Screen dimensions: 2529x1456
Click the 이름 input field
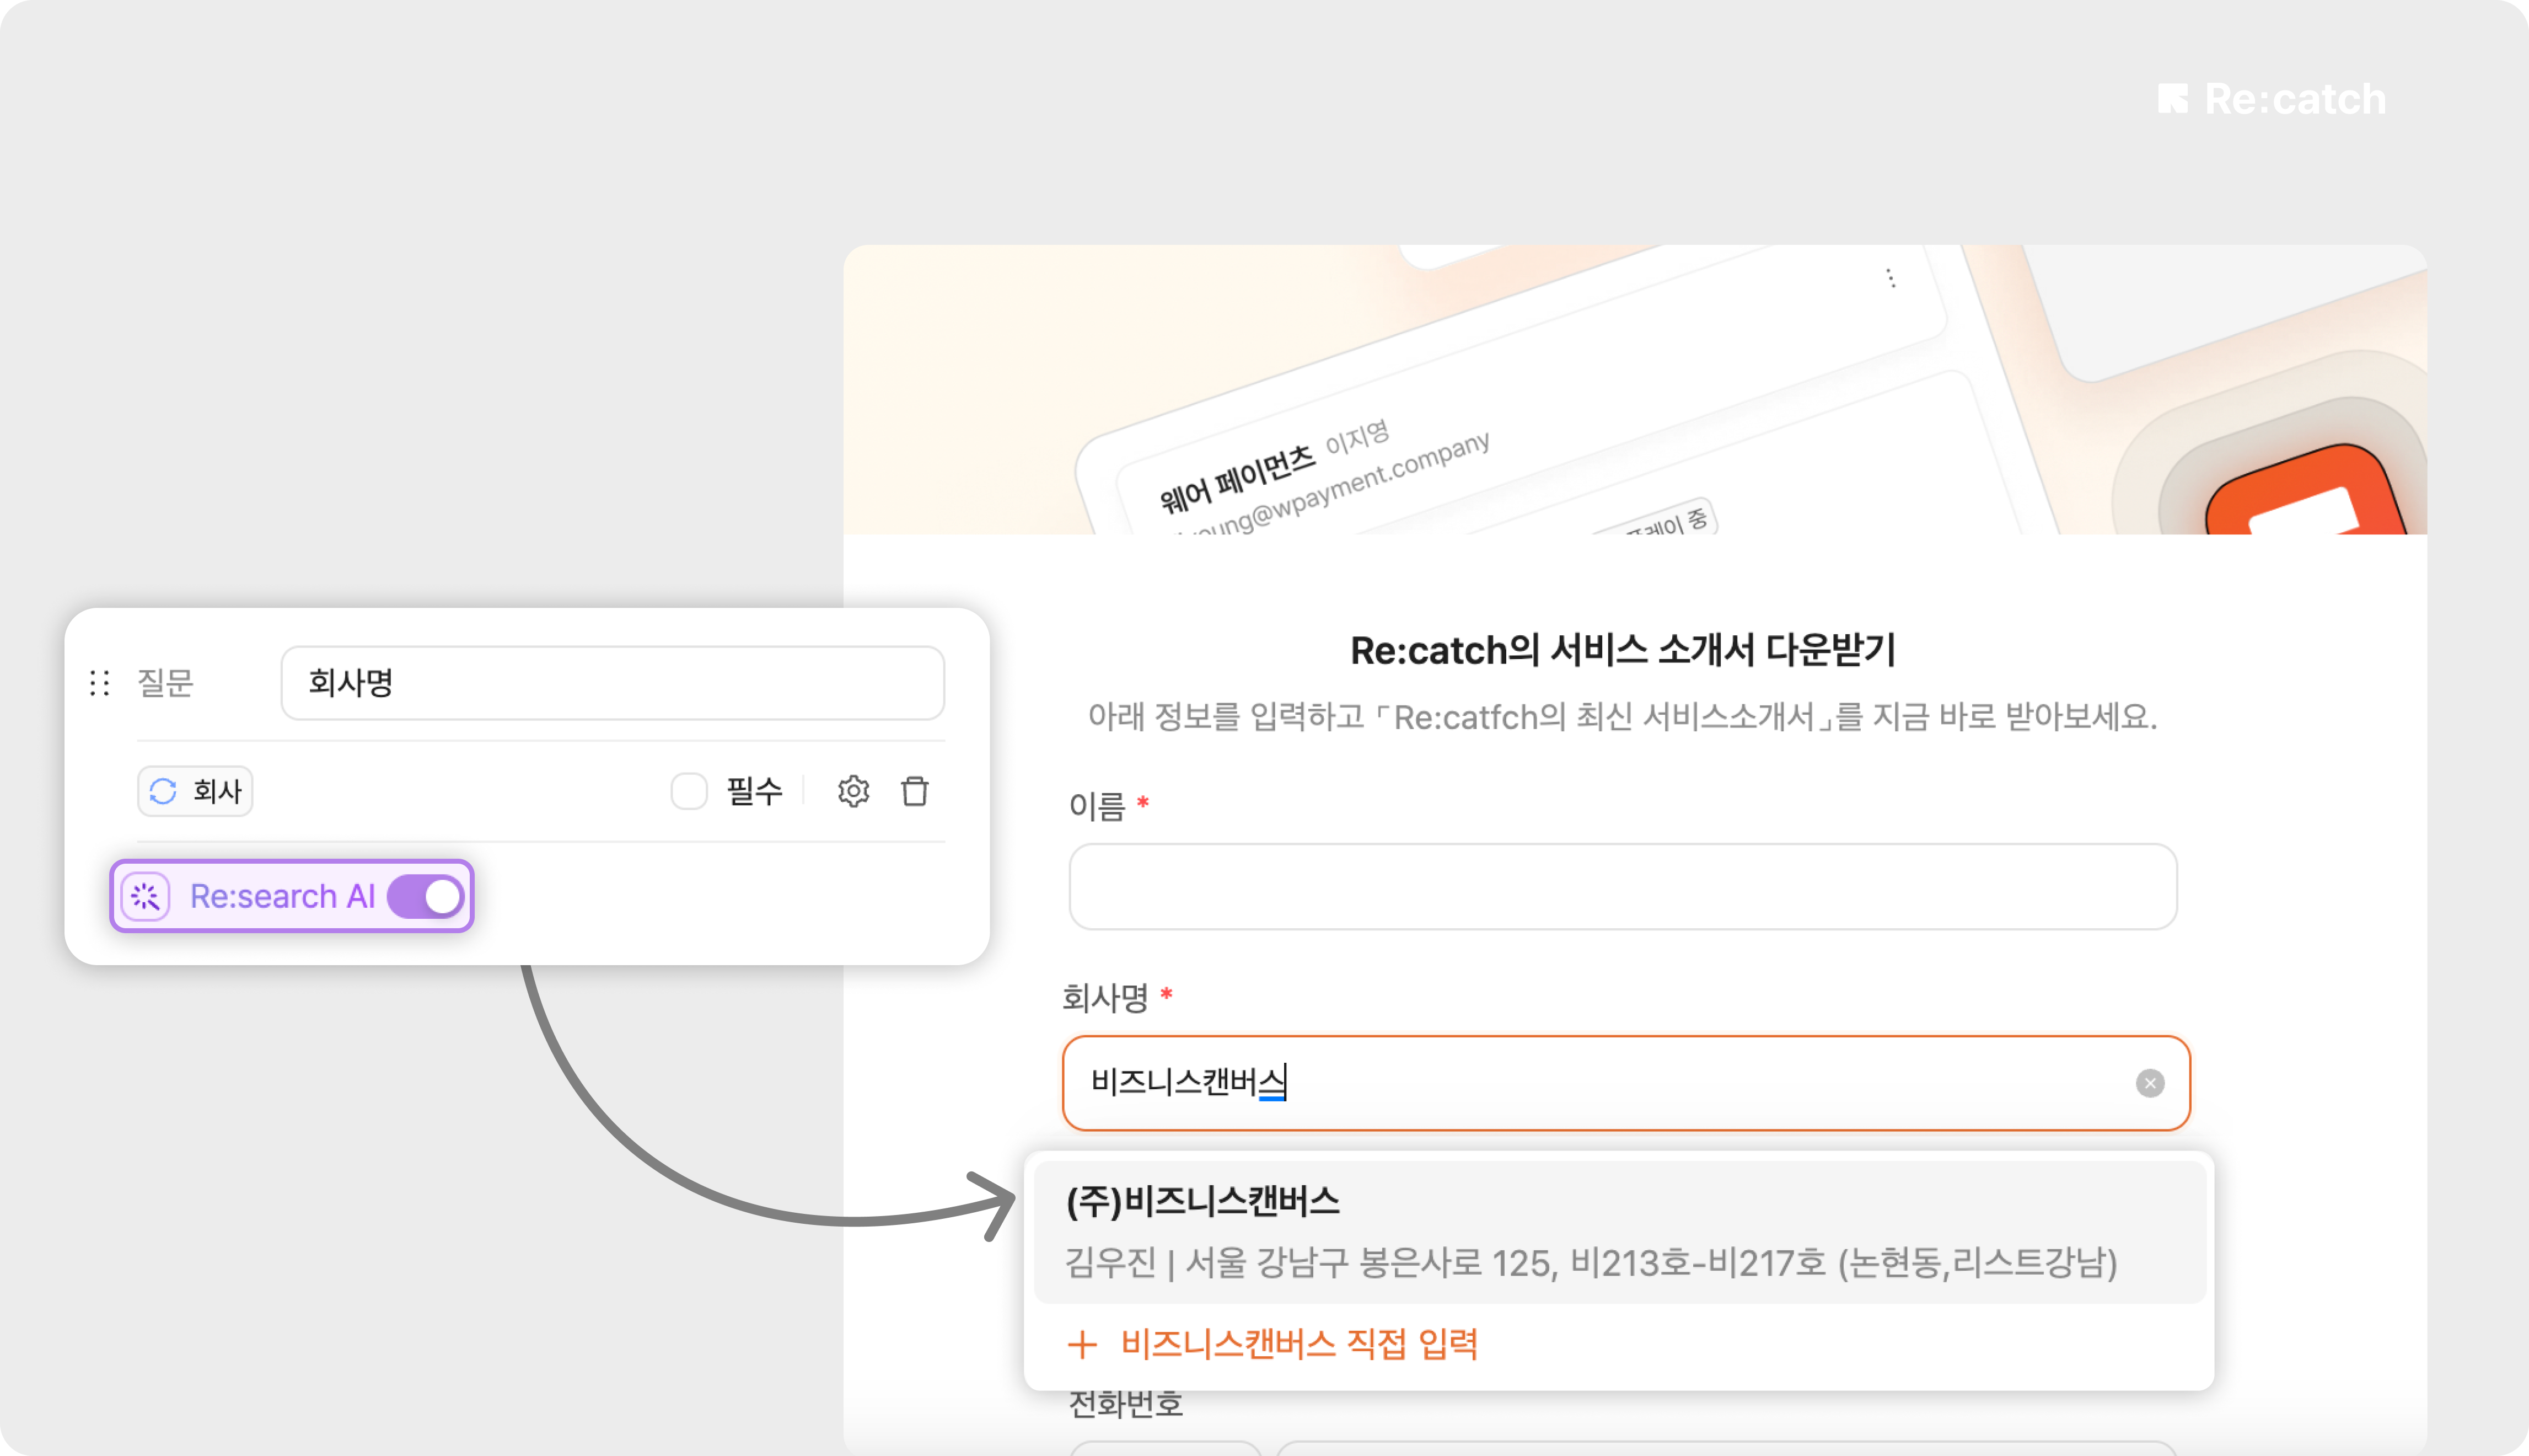pyautogui.click(x=1623, y=887)
